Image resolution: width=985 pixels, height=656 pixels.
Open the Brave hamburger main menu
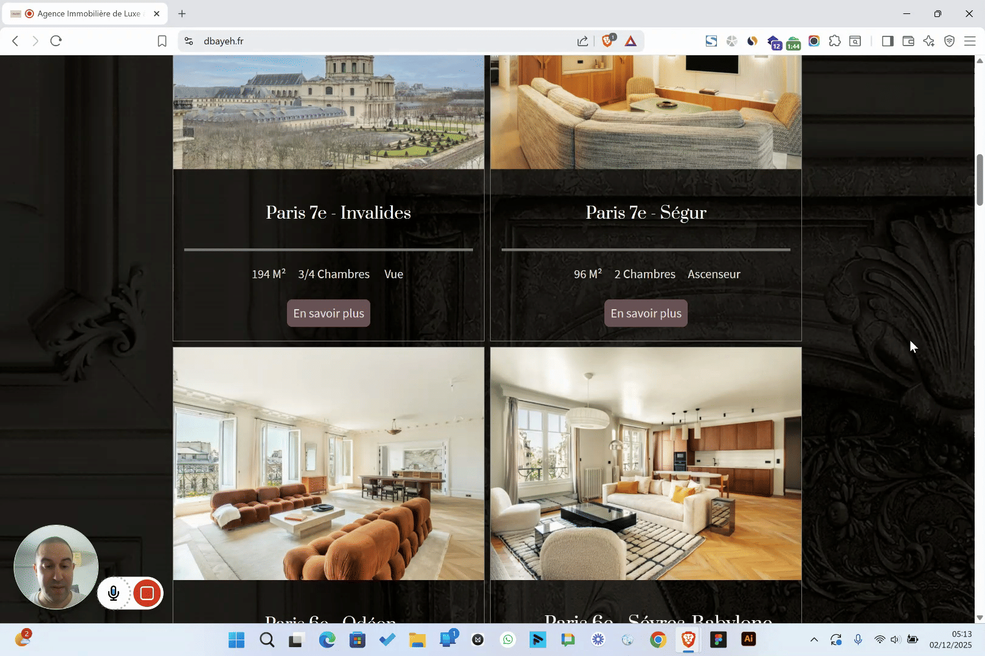(x=970, y=41)
